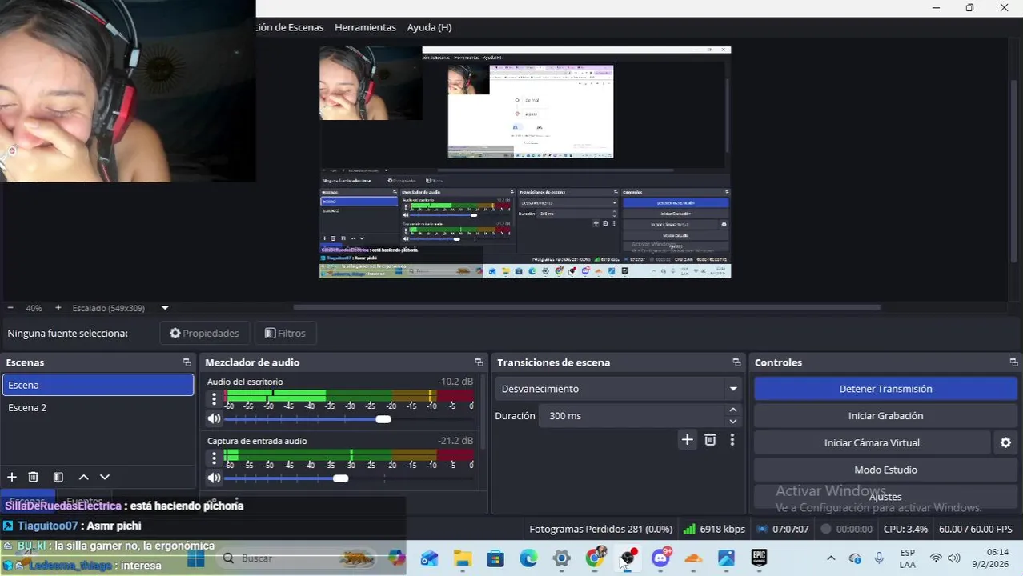Image resolution: width=1023 pixels, height=576 pixels.
Task: Click the Fotogramas Perdidos 281 (0.0%) status
Action: [600, 529]
